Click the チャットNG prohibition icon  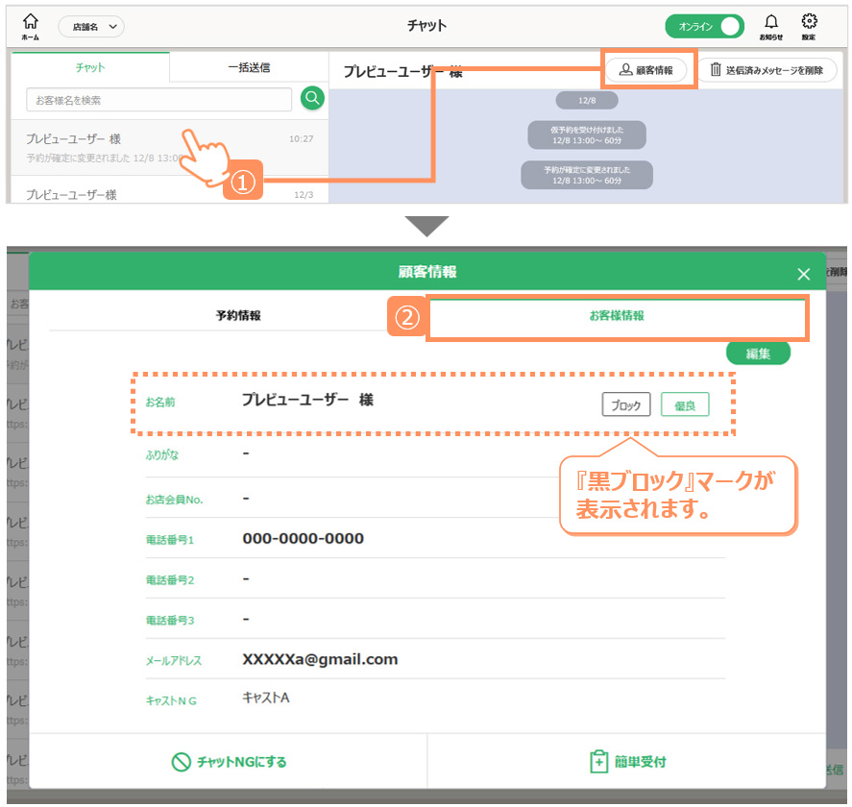pos(182,762)
